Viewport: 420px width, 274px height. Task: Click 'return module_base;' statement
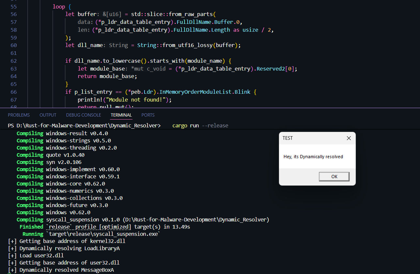click(107, 76)
